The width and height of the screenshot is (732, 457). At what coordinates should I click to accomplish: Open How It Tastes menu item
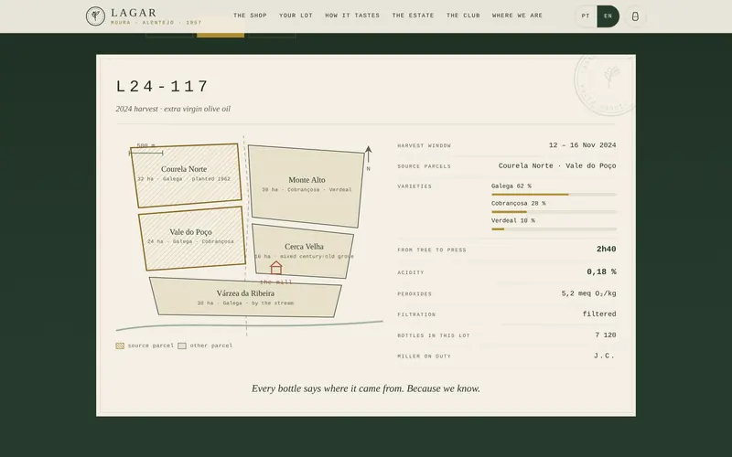pos(352,16)
